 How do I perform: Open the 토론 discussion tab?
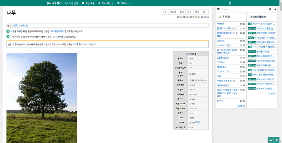(x=182, y=12)
